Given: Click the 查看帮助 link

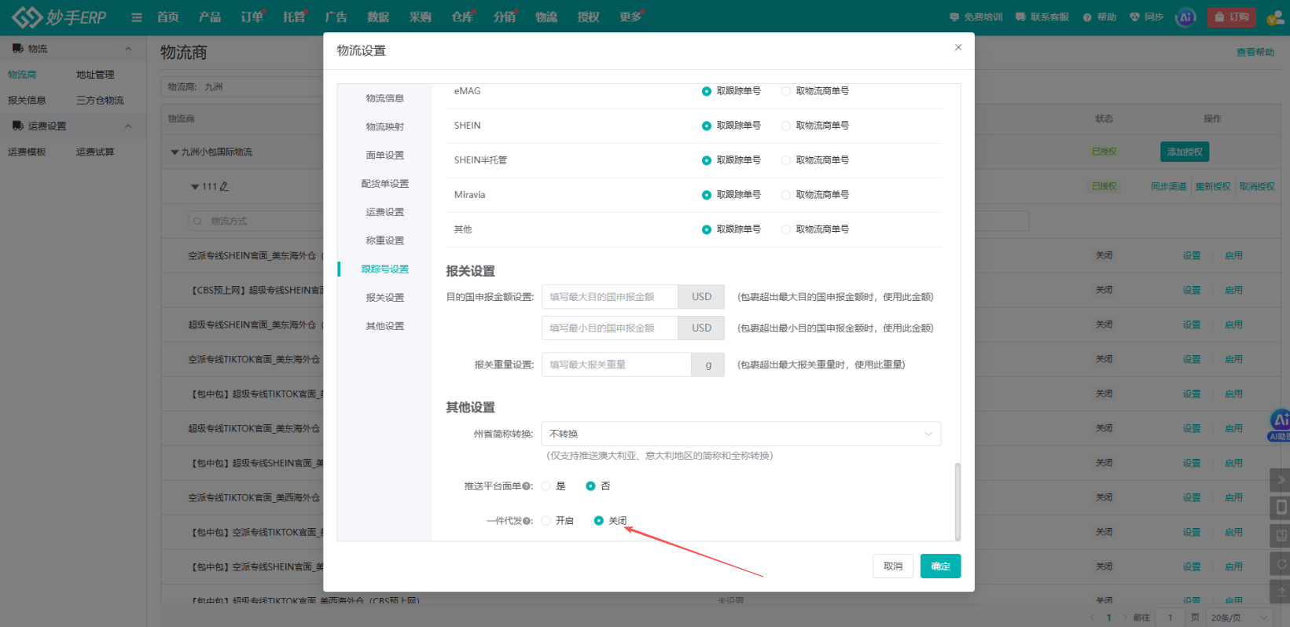Looking at the screenshot, I should [1255, 52].
